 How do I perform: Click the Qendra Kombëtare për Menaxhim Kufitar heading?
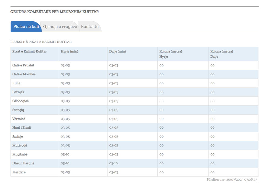[54, 12]
